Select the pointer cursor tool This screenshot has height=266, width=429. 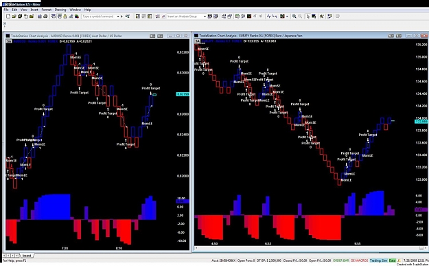pyautogui.click(x=308, y=16)
